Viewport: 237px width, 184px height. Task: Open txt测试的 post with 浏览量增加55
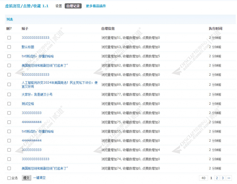(x=38, y=131)
